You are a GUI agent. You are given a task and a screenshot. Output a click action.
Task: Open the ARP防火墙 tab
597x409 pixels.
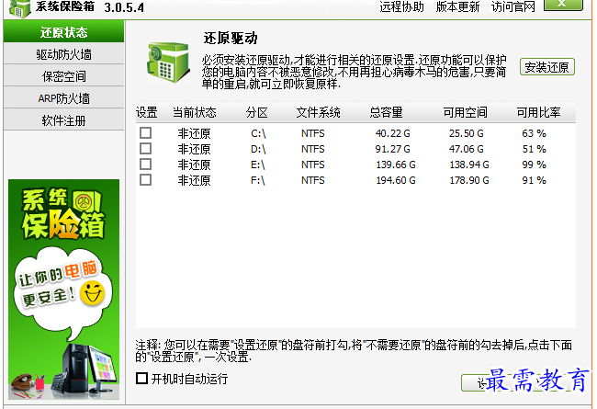point(63,98)
